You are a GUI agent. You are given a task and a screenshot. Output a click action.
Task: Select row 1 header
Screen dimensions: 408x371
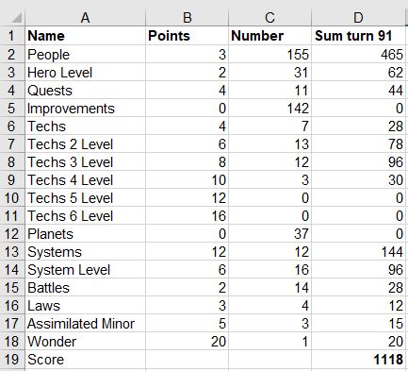pyautogui.click(x=12, y=36)
